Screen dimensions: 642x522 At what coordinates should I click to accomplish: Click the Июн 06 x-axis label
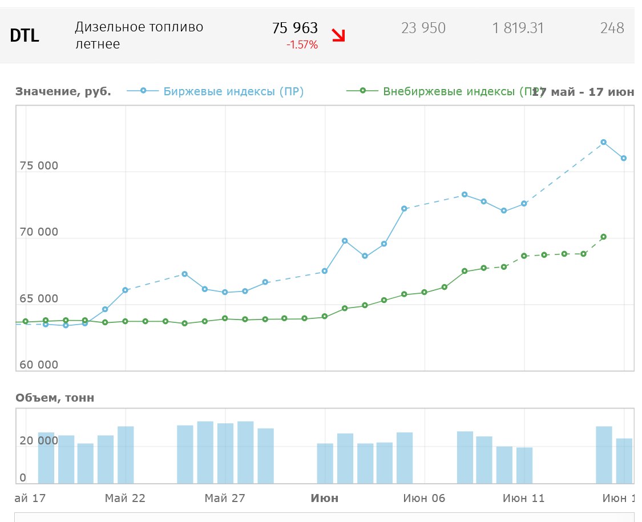(424, 498)
